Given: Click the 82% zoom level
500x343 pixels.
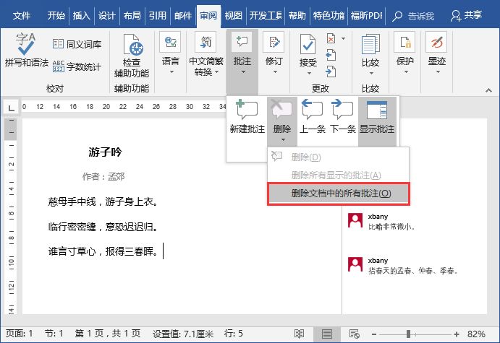Looking at the screenshot, I should (x=476, y=334).
